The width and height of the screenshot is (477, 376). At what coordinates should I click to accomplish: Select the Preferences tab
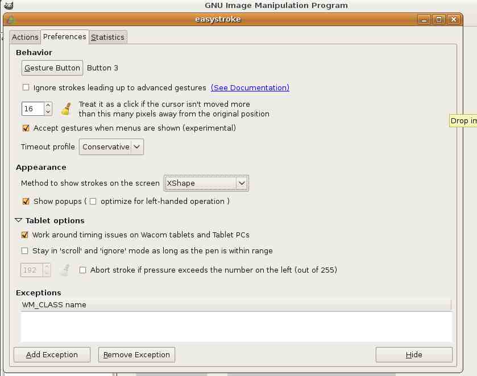point(64,37)
